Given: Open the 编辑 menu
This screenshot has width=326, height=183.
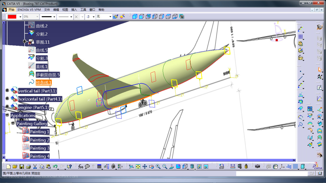Looking at the screenshot, I should [x=56, y=10].
